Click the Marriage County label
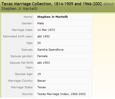The height and width of the screenshot is (99, 115). 21,81
